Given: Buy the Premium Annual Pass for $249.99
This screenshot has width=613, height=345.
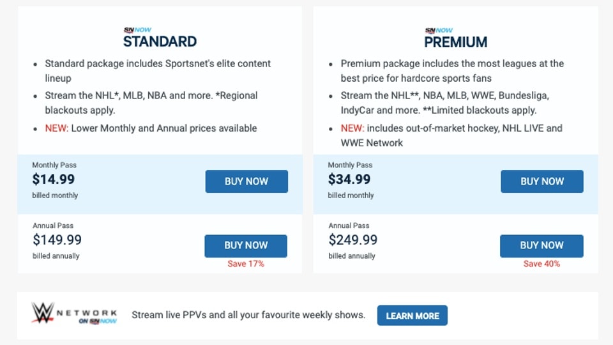Looking at the screenshot, I should click(x=541, y=245).
